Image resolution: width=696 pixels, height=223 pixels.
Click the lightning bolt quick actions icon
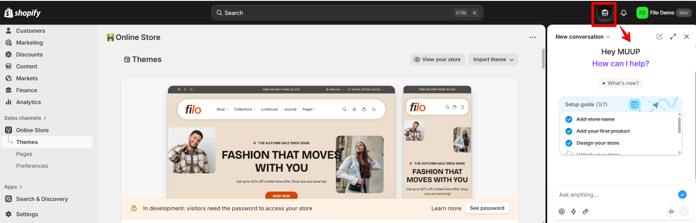coord(574,212)
